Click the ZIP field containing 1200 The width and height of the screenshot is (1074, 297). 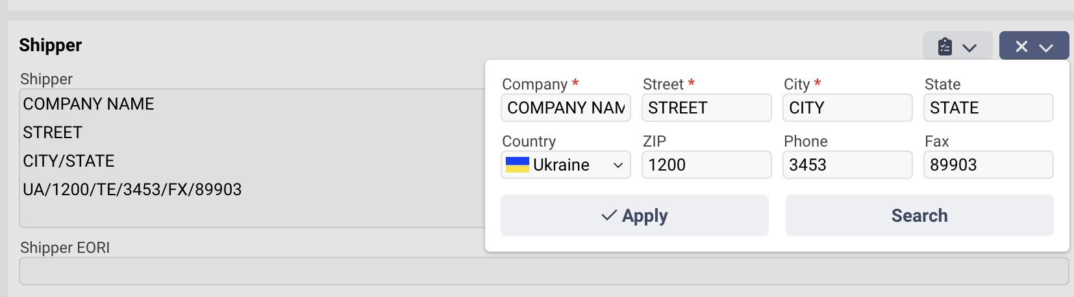coord(706,165)
